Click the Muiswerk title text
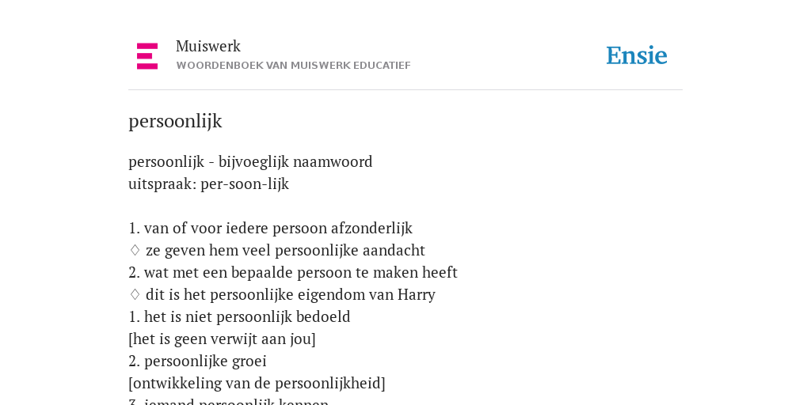This screenshot has height=405, width=811. [208, 46]
